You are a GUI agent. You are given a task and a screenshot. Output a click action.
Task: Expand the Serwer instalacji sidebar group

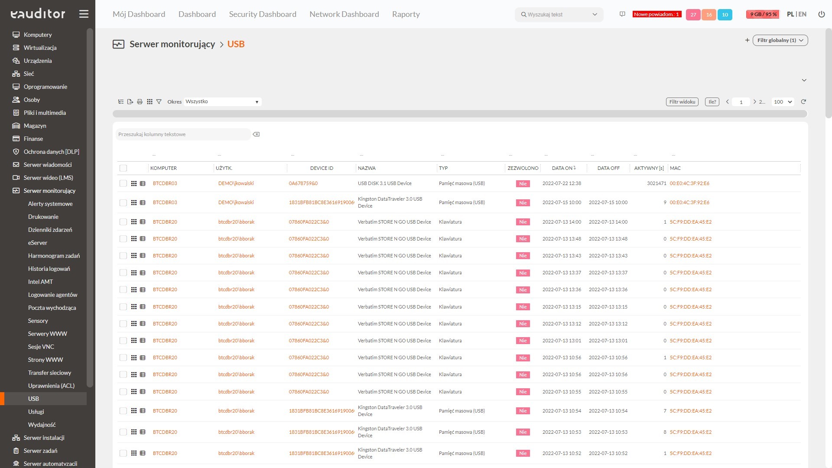click(x=43, y=438)
